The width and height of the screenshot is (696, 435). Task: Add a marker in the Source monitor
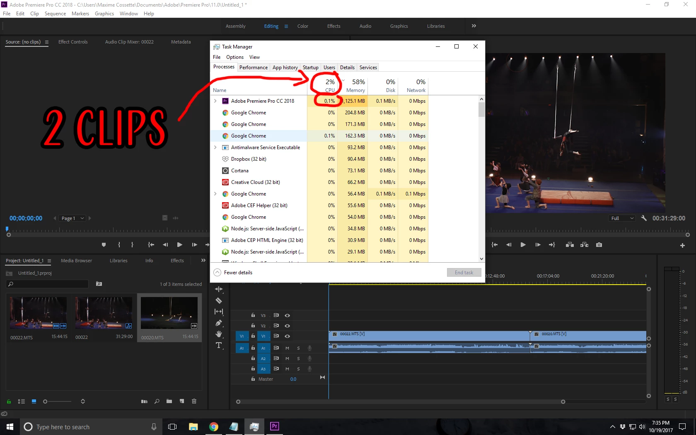click(x=104, y=245)
